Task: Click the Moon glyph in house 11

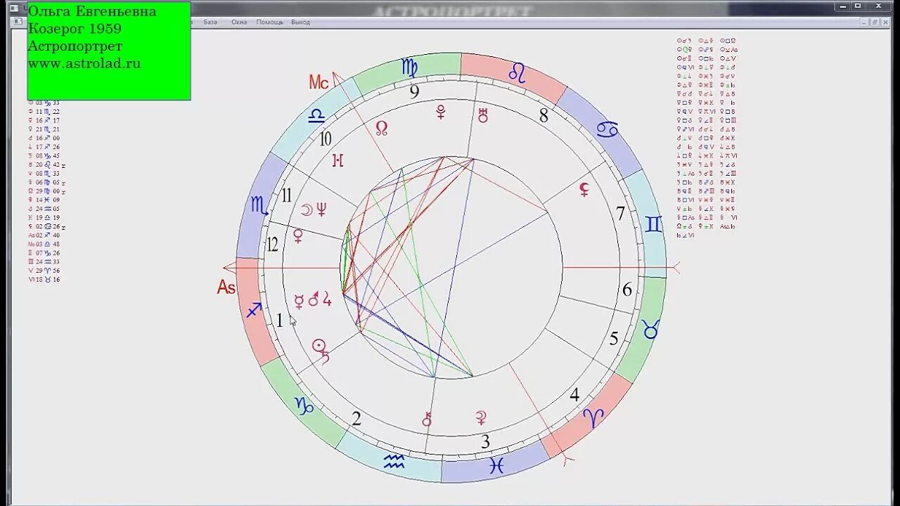Action: point(307,209)
